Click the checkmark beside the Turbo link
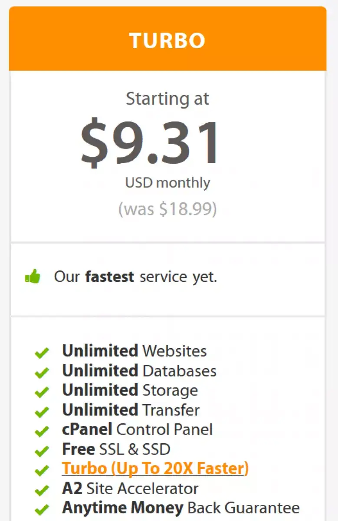This screenshot has height=521, width=338. click(x=42, y=471)
